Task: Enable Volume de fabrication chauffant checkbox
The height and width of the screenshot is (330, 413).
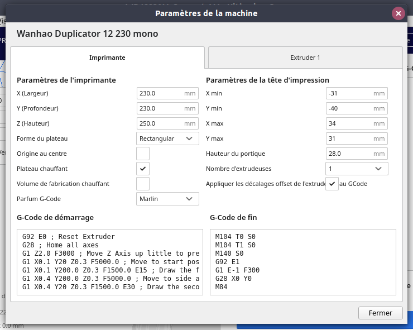Action: 143,184
